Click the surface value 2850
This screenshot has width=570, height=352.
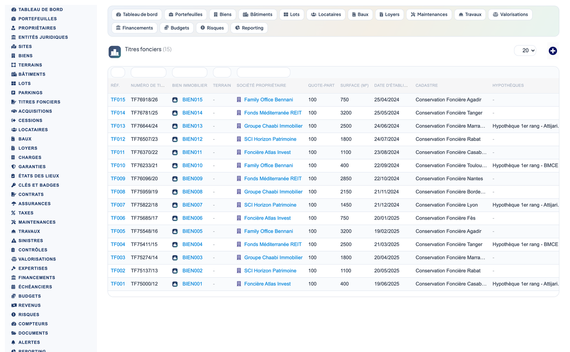(346, 179)
